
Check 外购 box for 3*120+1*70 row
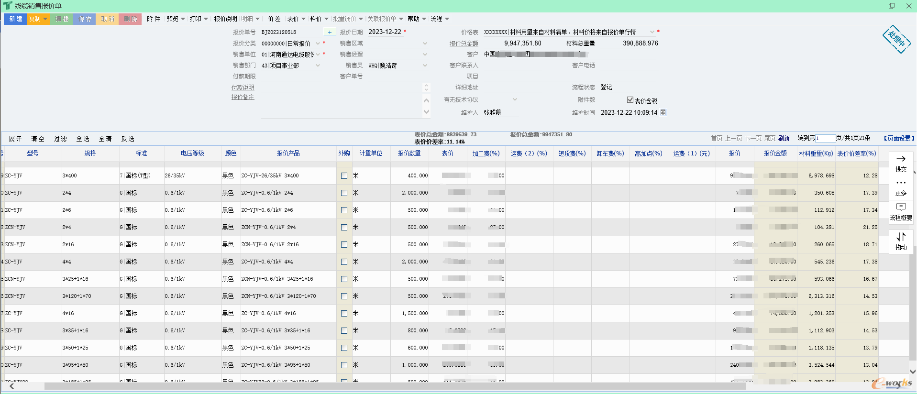coord(344,296)
